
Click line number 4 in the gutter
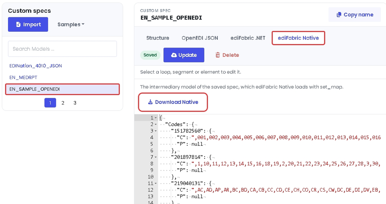(x=152, y=138)
